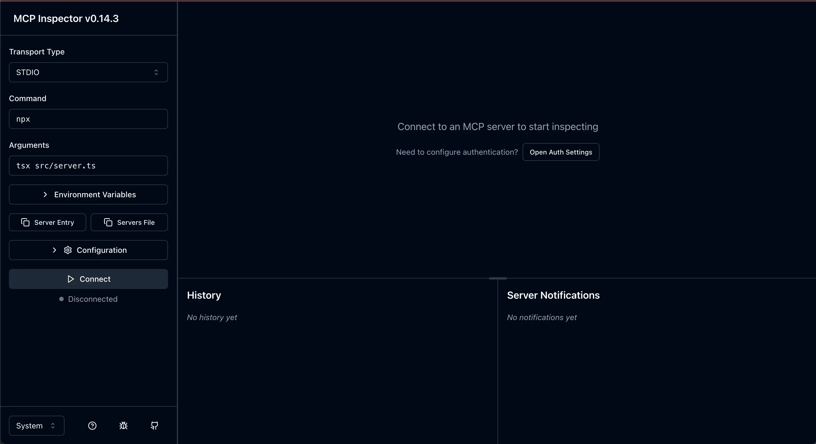Copy Servers File to clipboard
The height and width of the screenshot is (444, 816).
pyautogui.click(x=129, y=222)
